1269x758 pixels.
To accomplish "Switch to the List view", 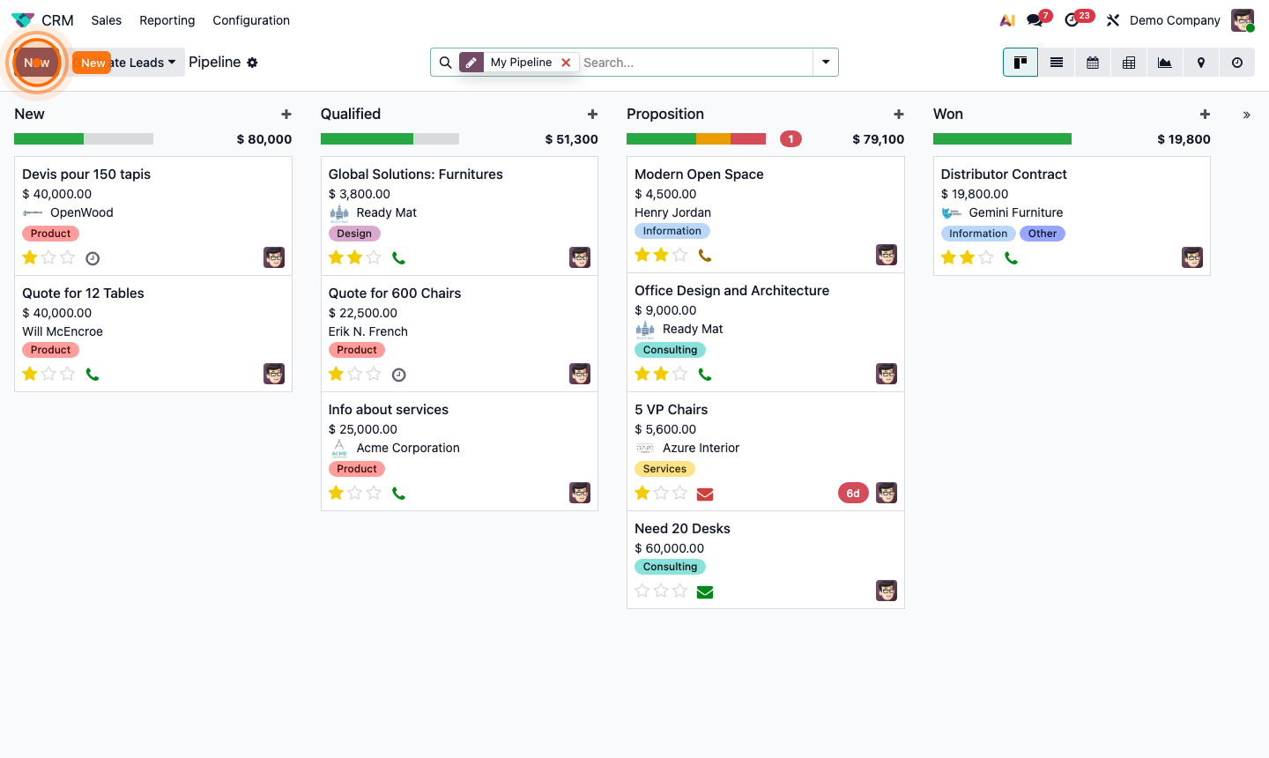I will point(1056,62).
